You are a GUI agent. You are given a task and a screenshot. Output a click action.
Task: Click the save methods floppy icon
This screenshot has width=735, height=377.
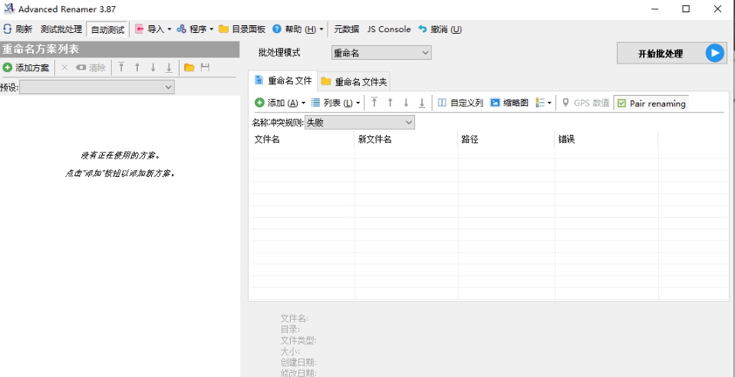(205, 67)
